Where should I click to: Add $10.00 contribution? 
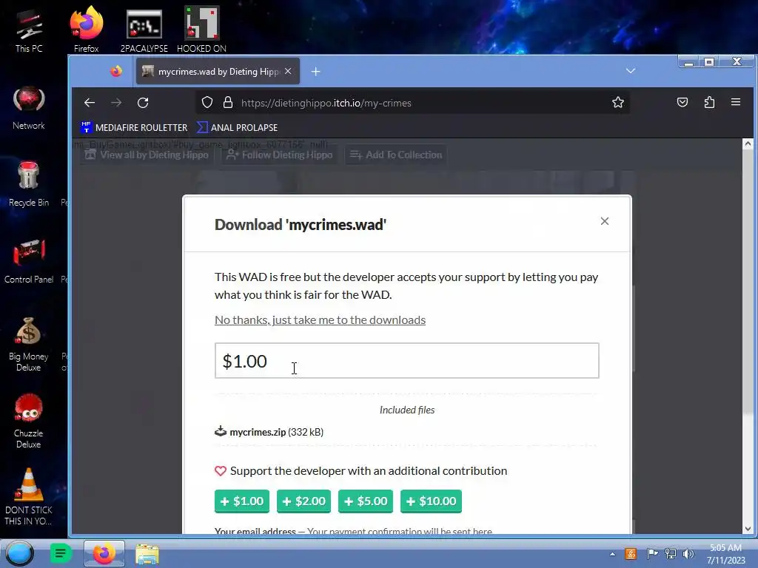click(x=432, y=501)
